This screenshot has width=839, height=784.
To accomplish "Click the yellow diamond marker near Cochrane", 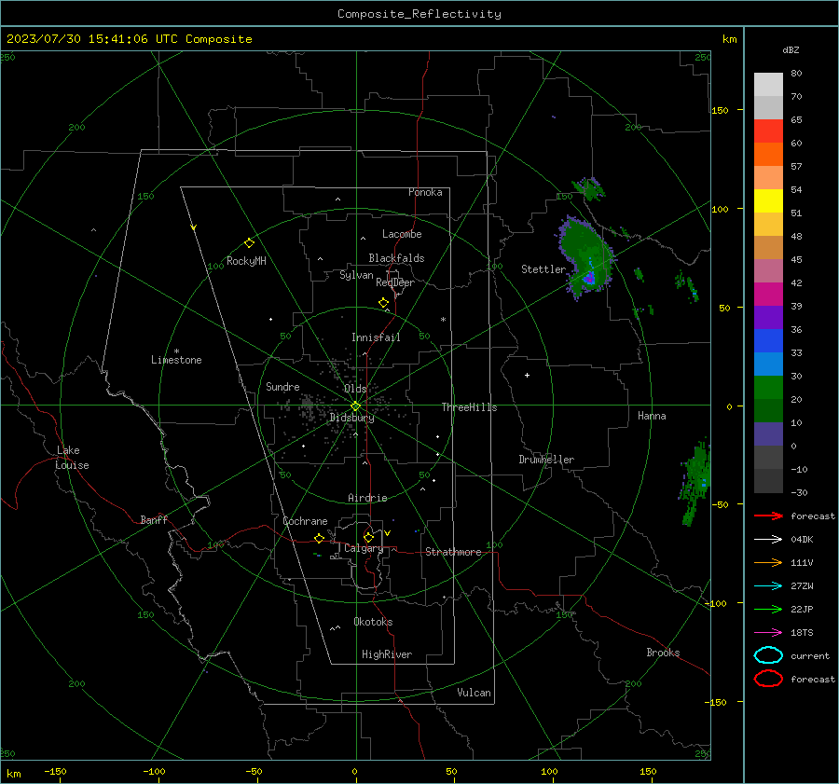I will click(319, 538).
